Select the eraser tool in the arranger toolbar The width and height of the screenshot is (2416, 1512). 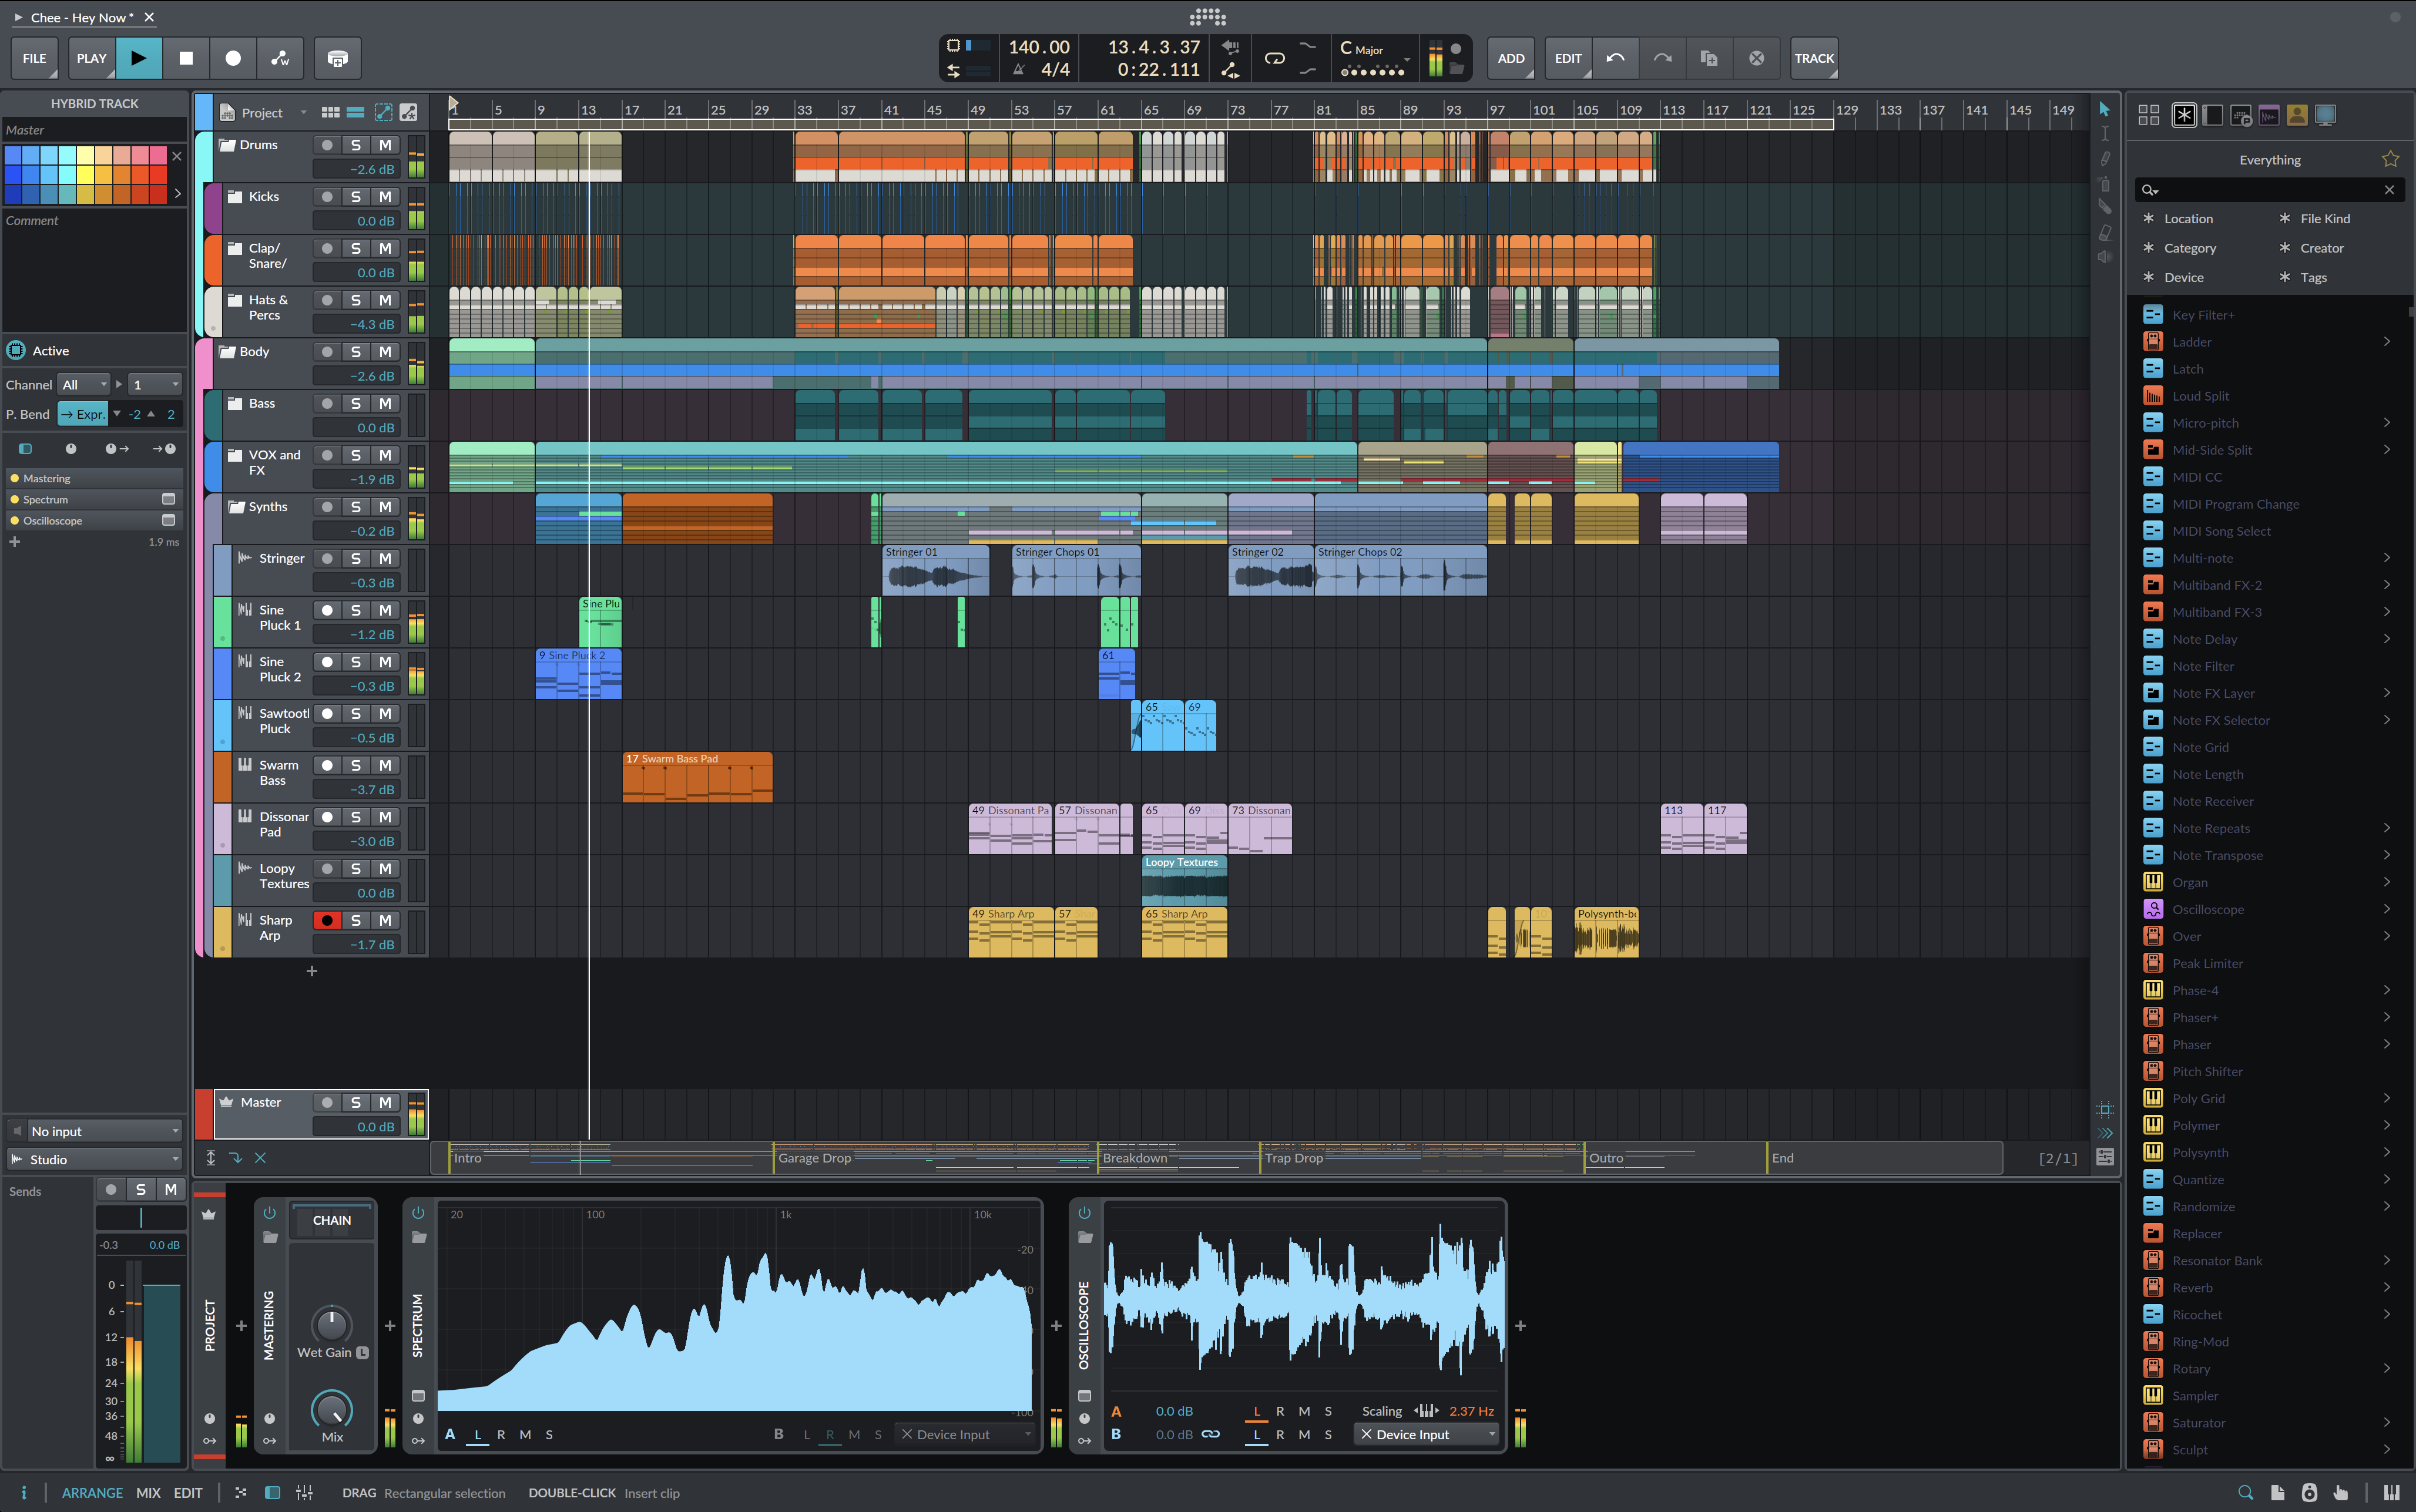point(2104,233)
